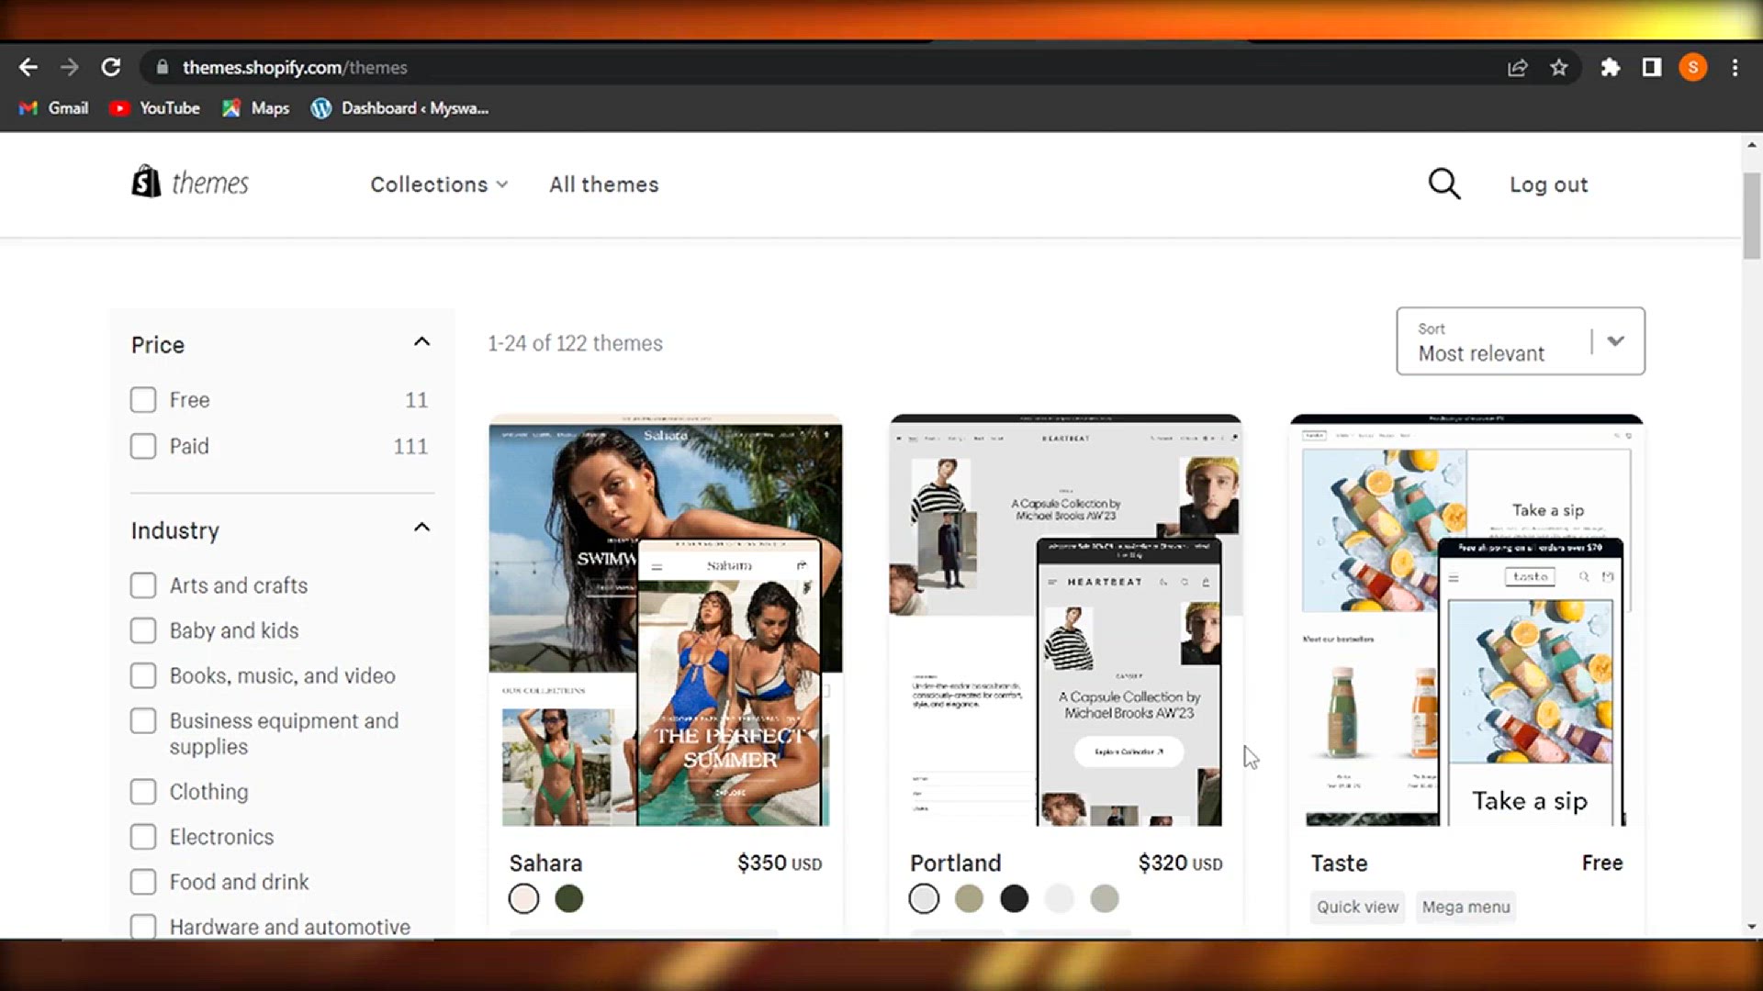Open the Taste theme title

pyautogui.click(x=1339, y=863)
